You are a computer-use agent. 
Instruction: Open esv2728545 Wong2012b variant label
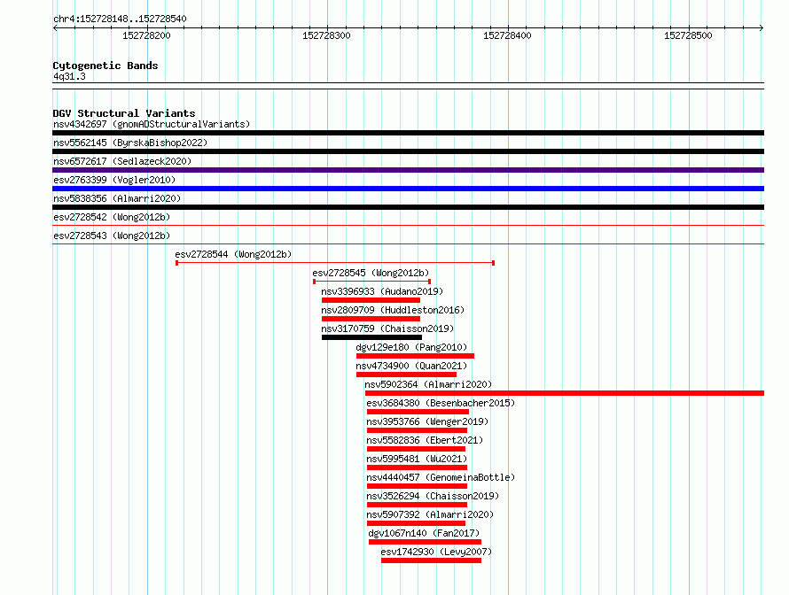(x=371, y=273)
